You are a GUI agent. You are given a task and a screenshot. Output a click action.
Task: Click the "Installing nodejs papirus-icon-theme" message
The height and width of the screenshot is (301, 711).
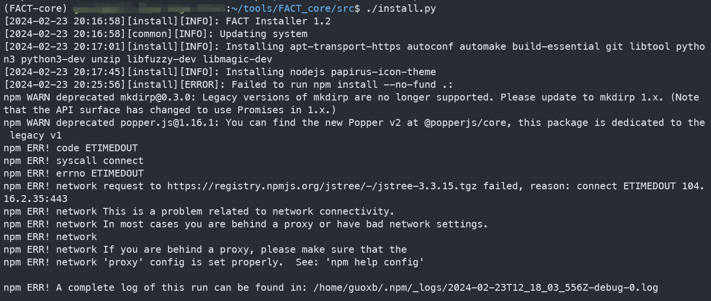[330, 72]
